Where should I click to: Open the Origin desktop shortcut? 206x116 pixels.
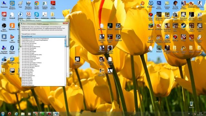click(143, 4)
